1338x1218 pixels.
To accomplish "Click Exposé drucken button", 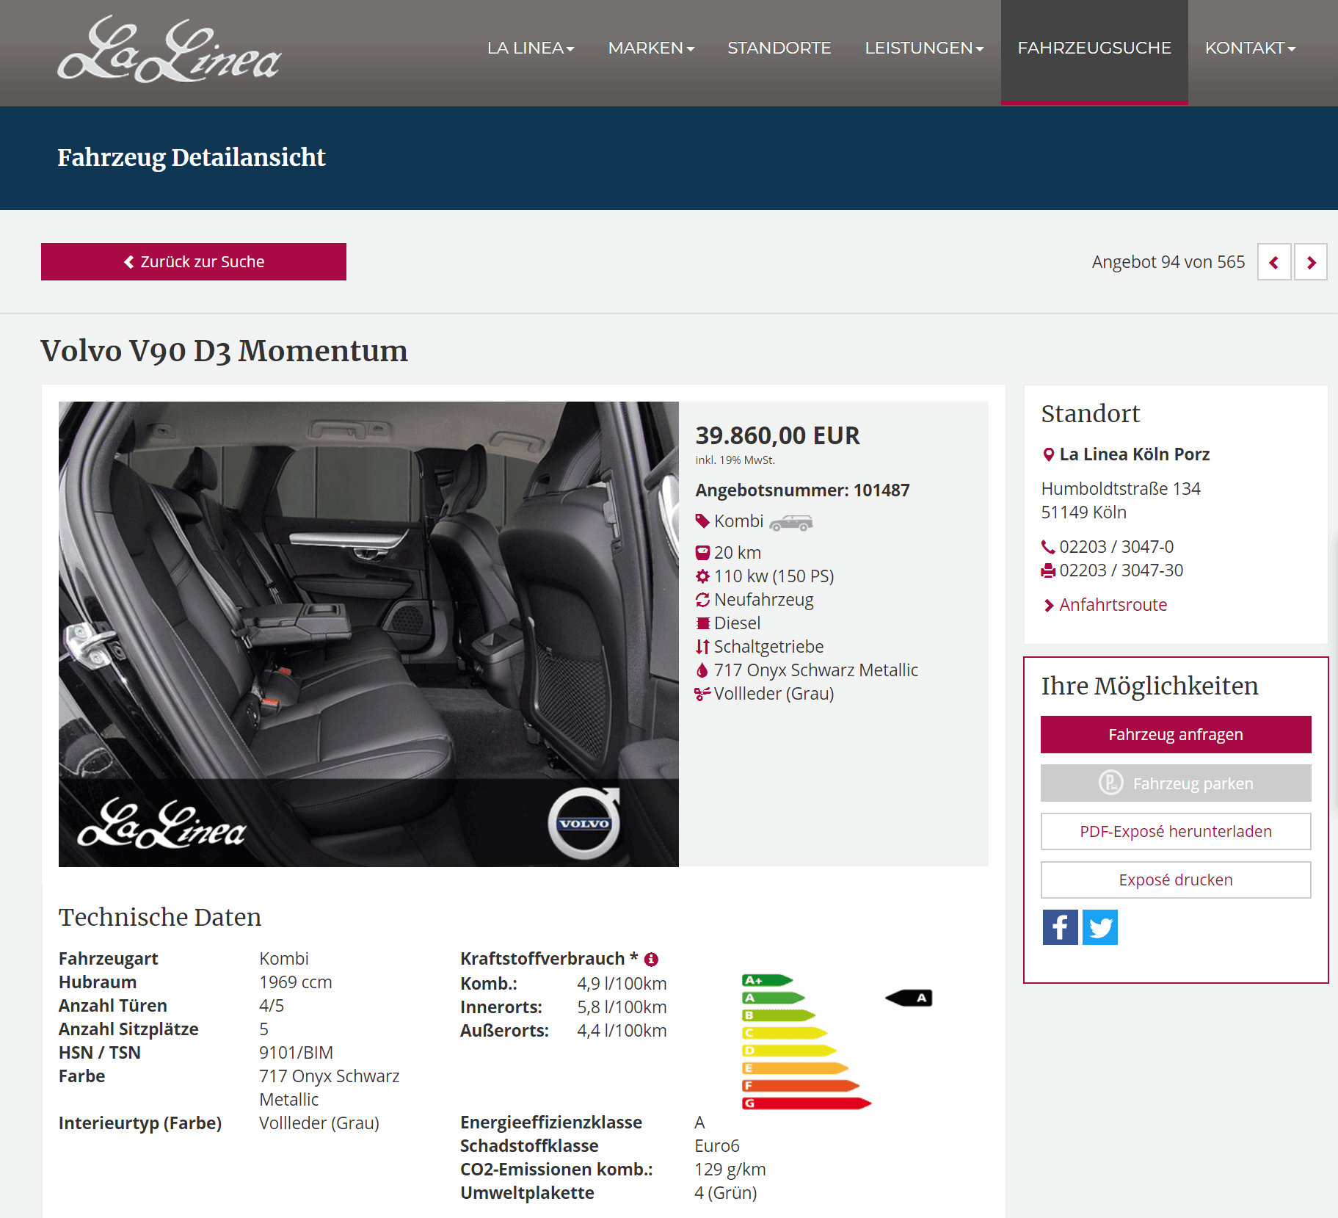I will pyautogui.click(x=1176, y=880).
